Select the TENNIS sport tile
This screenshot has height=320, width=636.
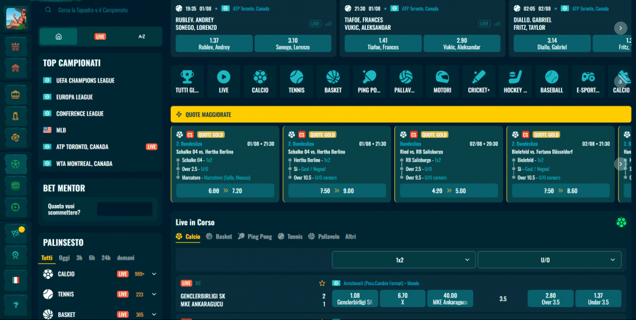coord(296,81)
